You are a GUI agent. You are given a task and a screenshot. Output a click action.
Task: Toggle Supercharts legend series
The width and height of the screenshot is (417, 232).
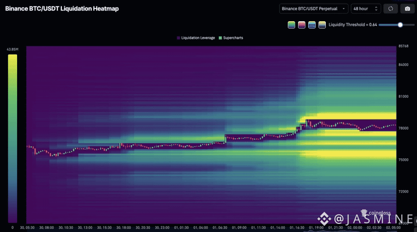231,38
